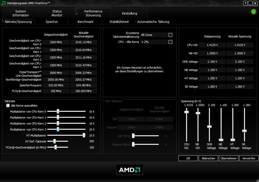The image size is (259, 182).
Task: Open the Benchmark sub-tab
Action: pos(85,22)
